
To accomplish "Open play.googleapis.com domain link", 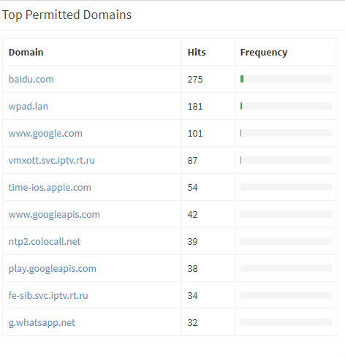I will point(53,268).
